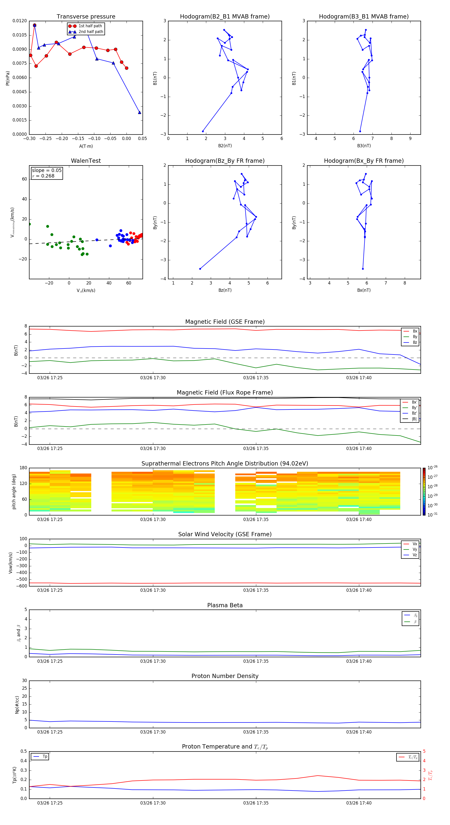Click the "r = 0.268" annotation text
Viewport: 450px width, 825px height.
tap(43, 176)
